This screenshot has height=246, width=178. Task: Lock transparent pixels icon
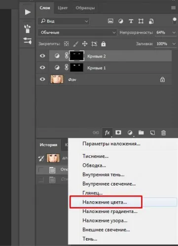pyautogui.click(x=66, y=44)
